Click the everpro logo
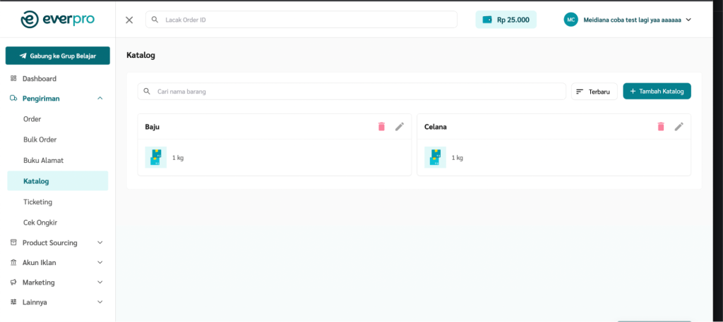Image resolution: width=723 pixels, height=322 pixels. pos(58,19)
